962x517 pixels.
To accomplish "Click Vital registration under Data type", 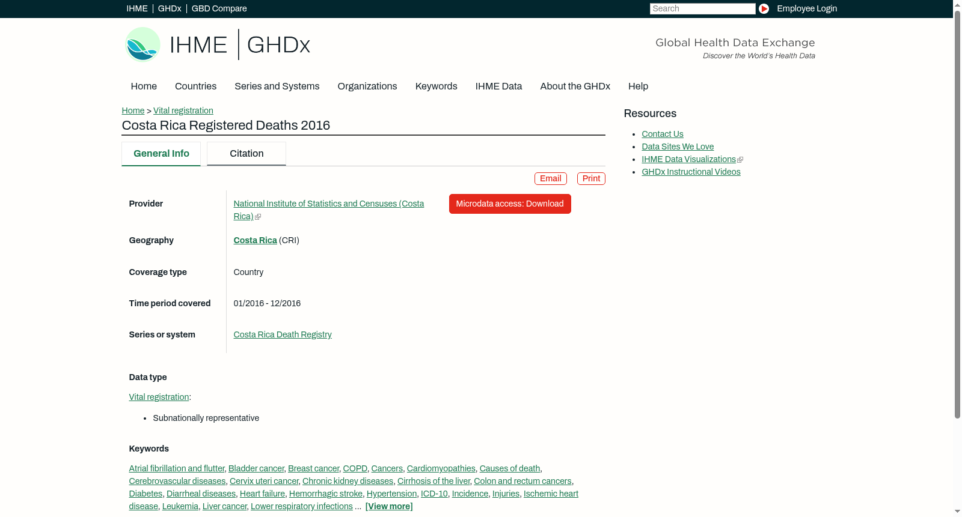I will point(159,397).
